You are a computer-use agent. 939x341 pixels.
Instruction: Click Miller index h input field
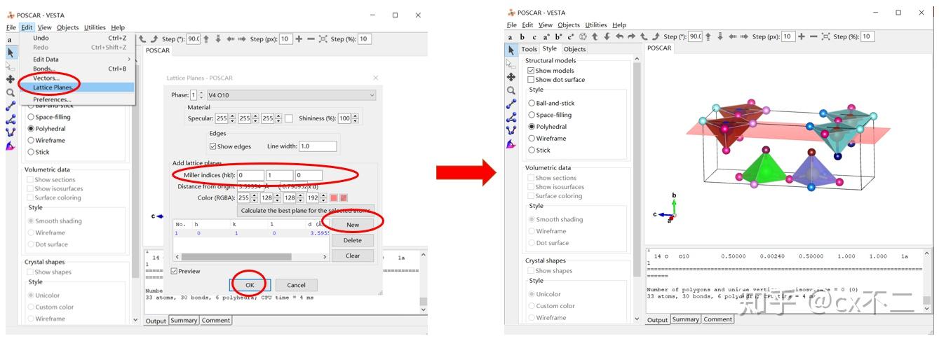[250, 175]
